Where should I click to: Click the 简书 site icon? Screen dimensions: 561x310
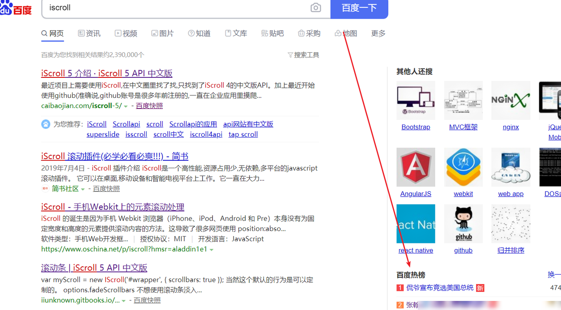pos(45,189)
